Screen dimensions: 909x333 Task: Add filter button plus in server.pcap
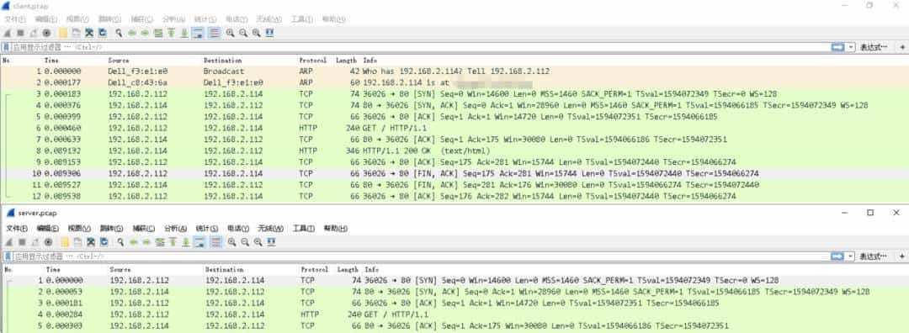click(902, 256)
